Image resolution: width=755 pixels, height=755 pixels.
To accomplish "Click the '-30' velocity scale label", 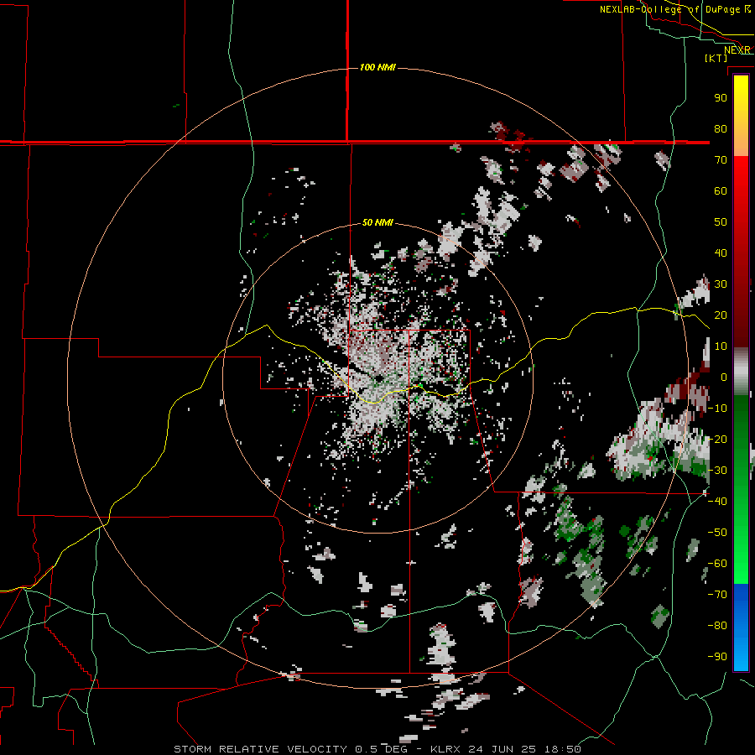I will point(717,471).
